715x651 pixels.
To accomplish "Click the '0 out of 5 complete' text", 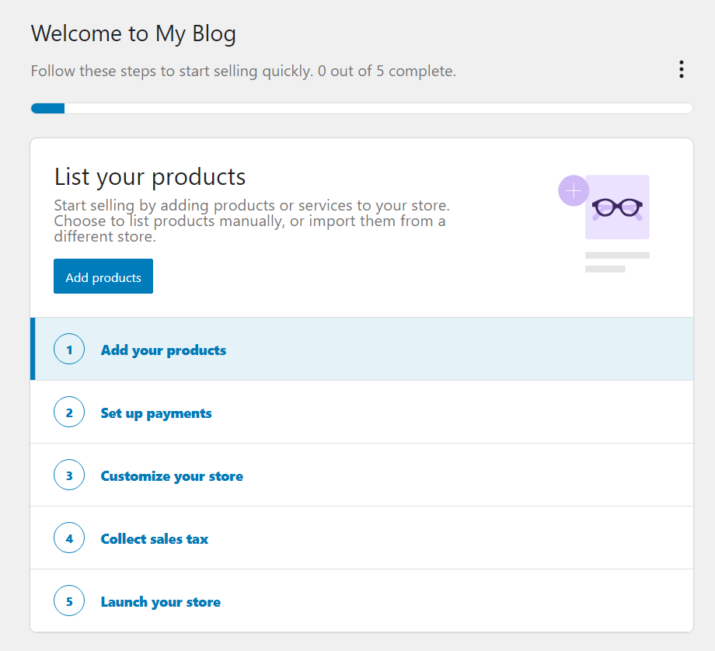I will coord(387,71).
